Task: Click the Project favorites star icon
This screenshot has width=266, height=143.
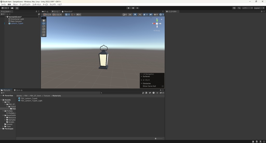Action: (157, 93)
